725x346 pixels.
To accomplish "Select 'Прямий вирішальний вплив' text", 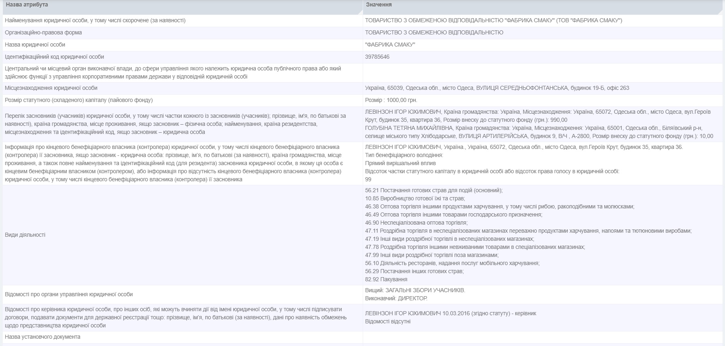I will click(x=400, y=163).
